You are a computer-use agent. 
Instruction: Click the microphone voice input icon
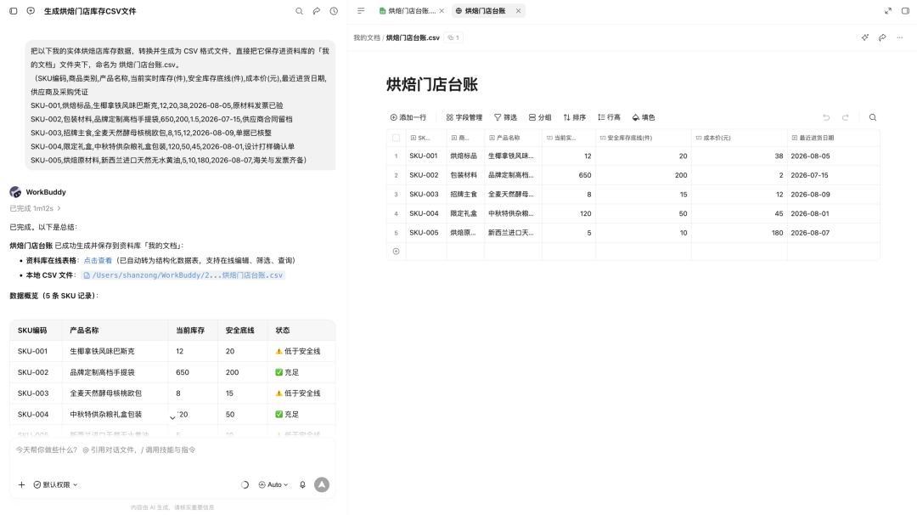point(302,484)
